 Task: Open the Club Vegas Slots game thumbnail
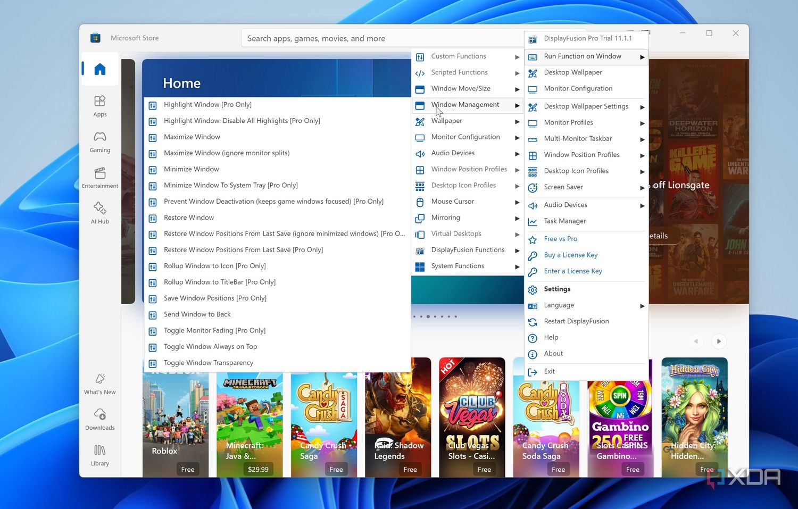coord(472,417)
